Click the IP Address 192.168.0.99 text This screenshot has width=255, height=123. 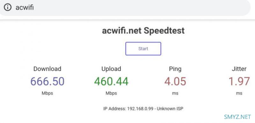coord(128,109)
